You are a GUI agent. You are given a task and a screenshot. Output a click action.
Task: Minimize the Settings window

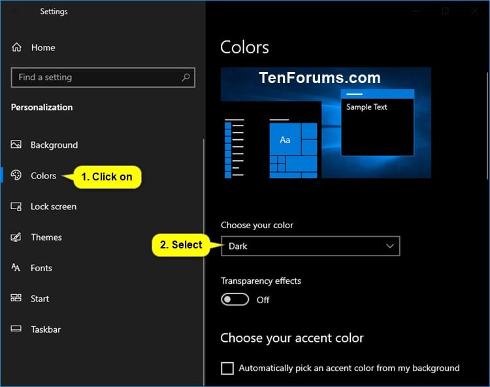(416, 11)
